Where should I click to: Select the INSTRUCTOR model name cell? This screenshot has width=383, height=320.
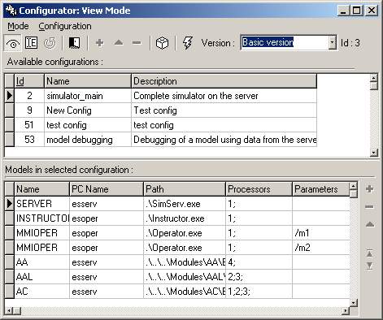tap(42, 218)
